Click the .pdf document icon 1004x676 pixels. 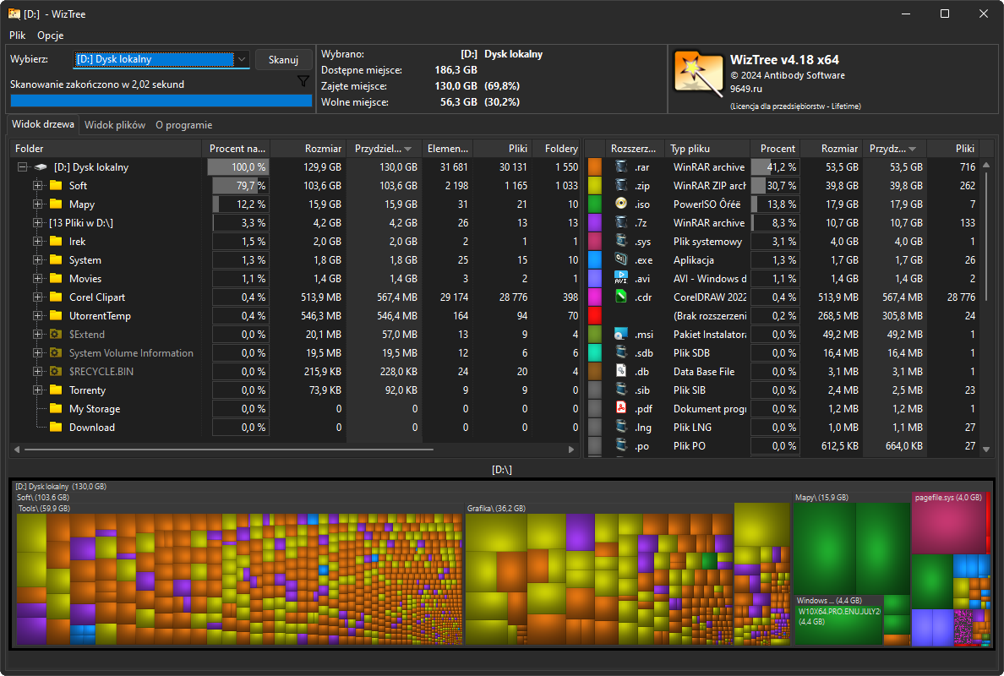coord(621,408)
